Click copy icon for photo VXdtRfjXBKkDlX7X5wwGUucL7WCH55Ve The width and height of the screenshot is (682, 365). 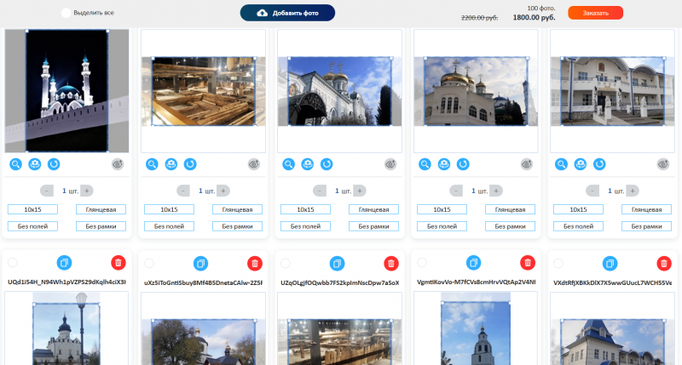[612, 264]
